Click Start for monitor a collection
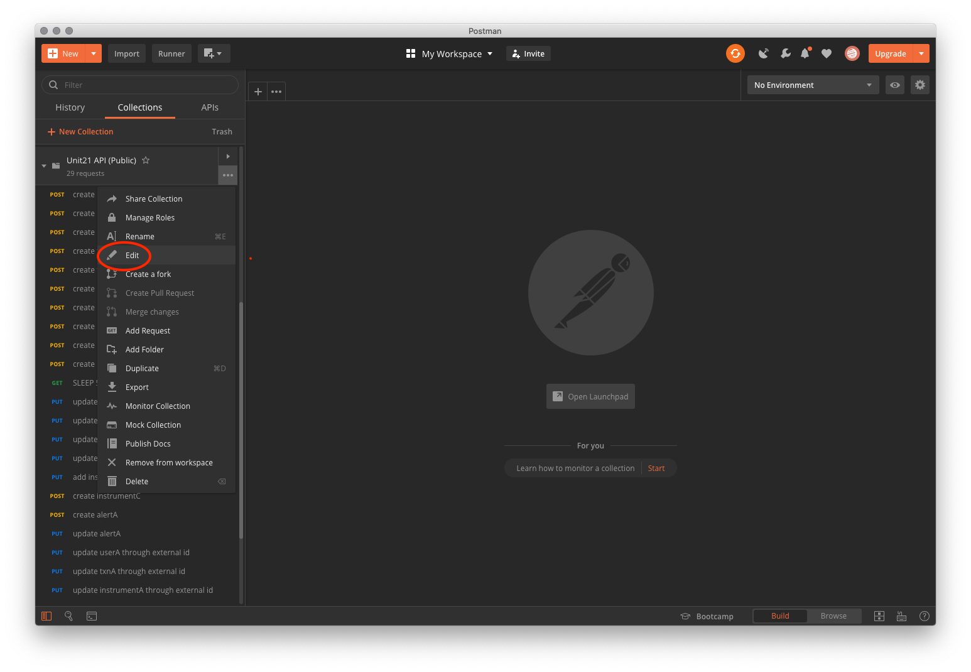The image size is (971, 672). click(x=656, y=468)
